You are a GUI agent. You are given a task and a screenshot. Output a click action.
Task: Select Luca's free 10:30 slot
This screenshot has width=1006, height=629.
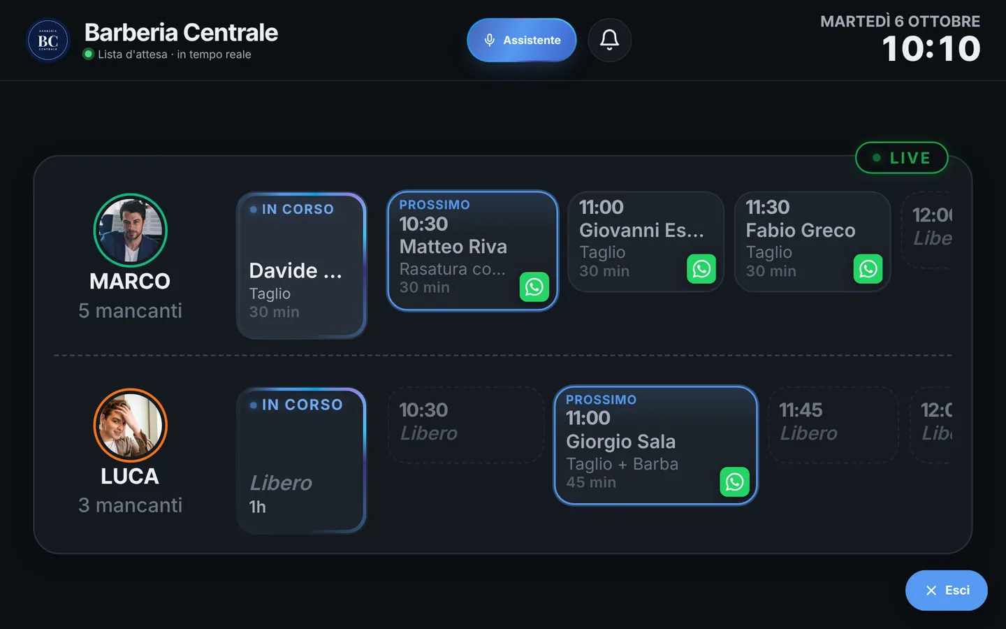(466, 425)
